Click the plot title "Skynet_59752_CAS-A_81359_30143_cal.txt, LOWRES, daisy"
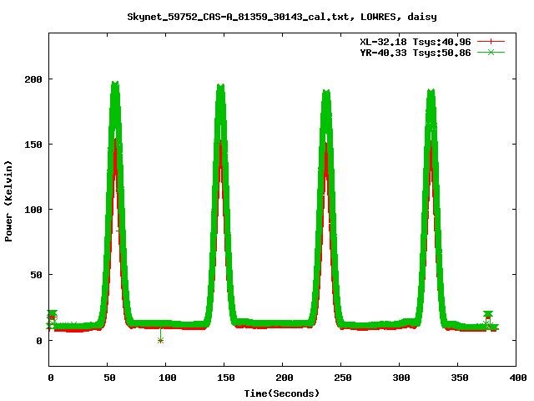 (282, 17)
